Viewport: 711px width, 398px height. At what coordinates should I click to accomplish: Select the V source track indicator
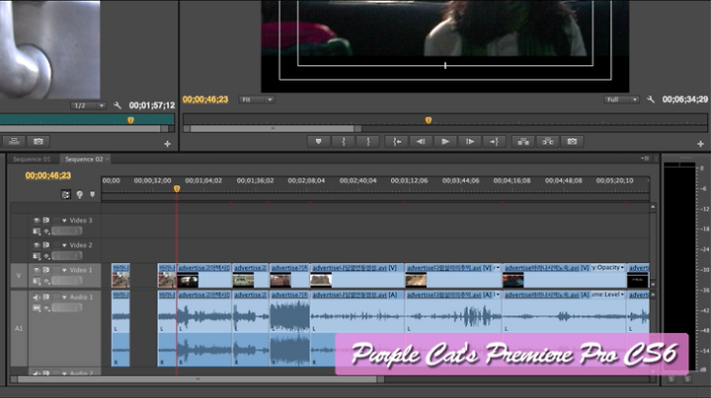click(x=19, y=276)
